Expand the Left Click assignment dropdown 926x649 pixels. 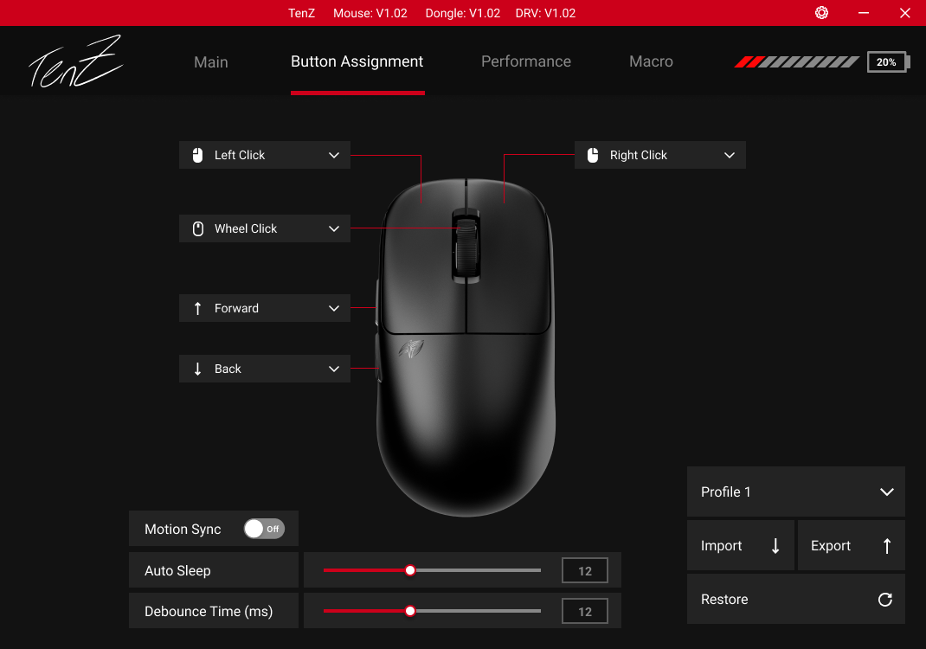pyautogui.click(x=334, y=155)
